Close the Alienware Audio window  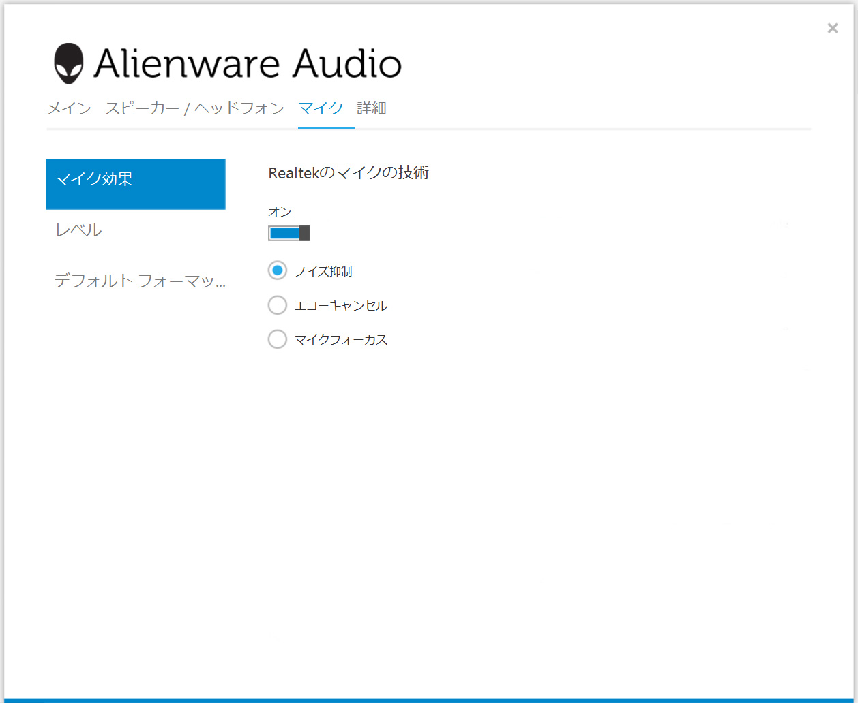[832, 28]
